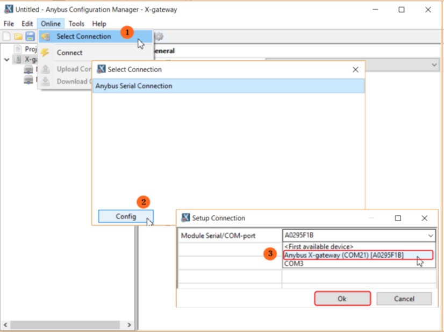Click the General section header
444x332 pixels.
[x=164, y=51]
